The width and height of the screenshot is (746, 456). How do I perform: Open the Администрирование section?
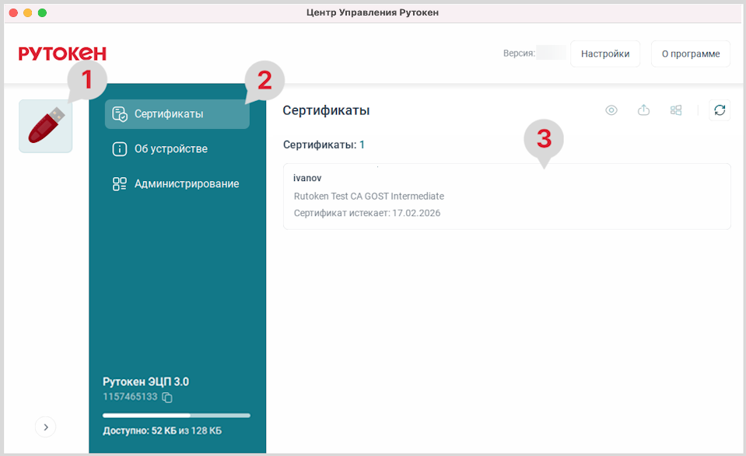click(187, 184)
